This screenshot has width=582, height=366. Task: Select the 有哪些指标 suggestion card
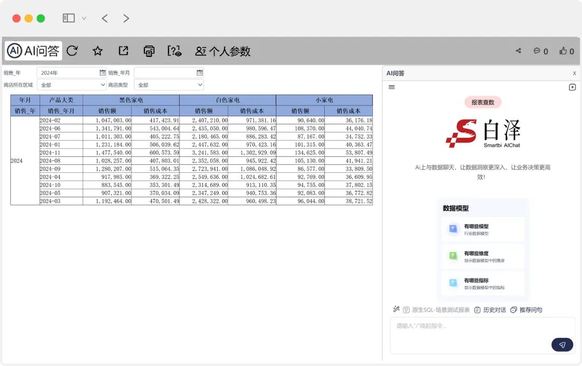(x=483, y=284)
